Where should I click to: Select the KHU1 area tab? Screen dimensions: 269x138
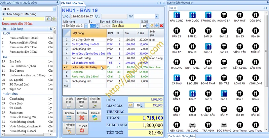(x=172, y=8)
